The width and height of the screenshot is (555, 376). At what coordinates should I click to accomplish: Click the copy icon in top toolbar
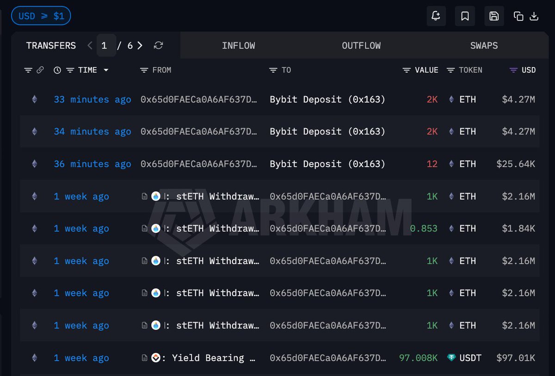point(518,16)
